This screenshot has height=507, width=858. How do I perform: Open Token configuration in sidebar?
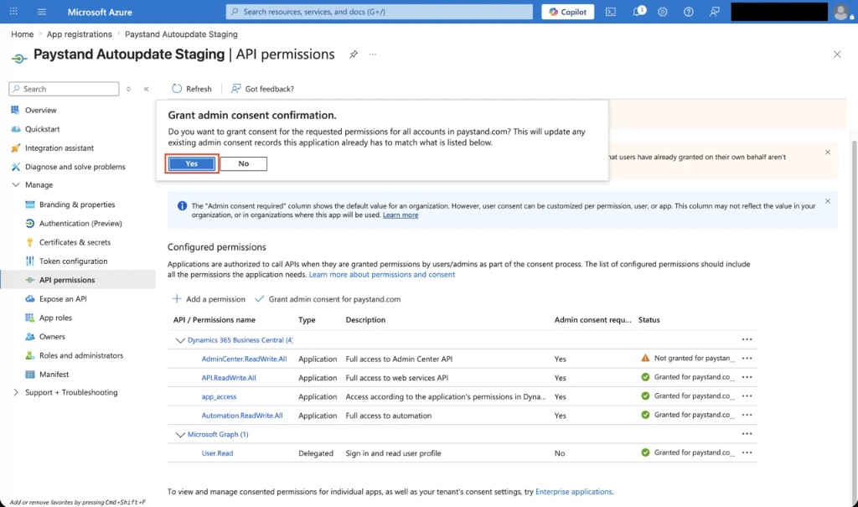[74, 261]
